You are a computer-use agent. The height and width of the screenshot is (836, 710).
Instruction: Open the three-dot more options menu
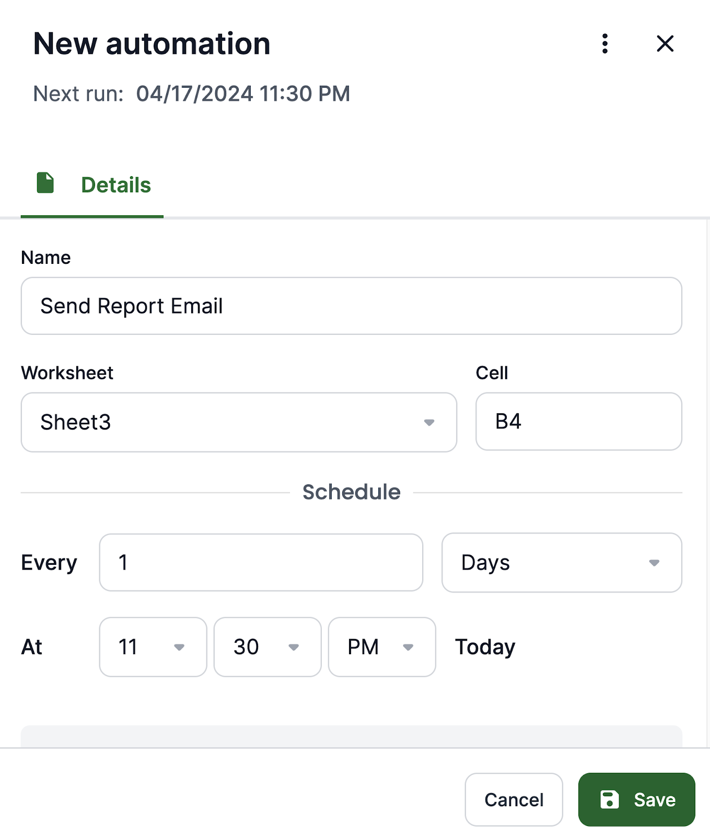point(605,43)
